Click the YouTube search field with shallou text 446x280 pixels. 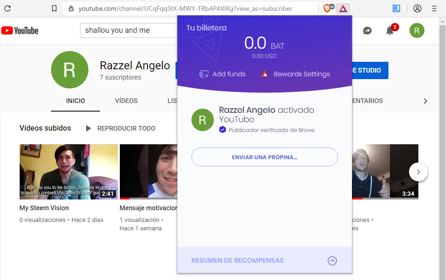coord(129,30)
